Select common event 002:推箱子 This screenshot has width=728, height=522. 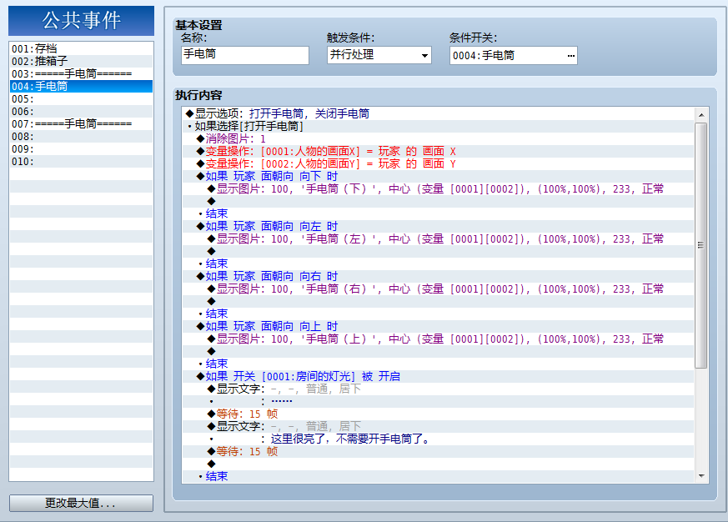[x=81, y=62]
